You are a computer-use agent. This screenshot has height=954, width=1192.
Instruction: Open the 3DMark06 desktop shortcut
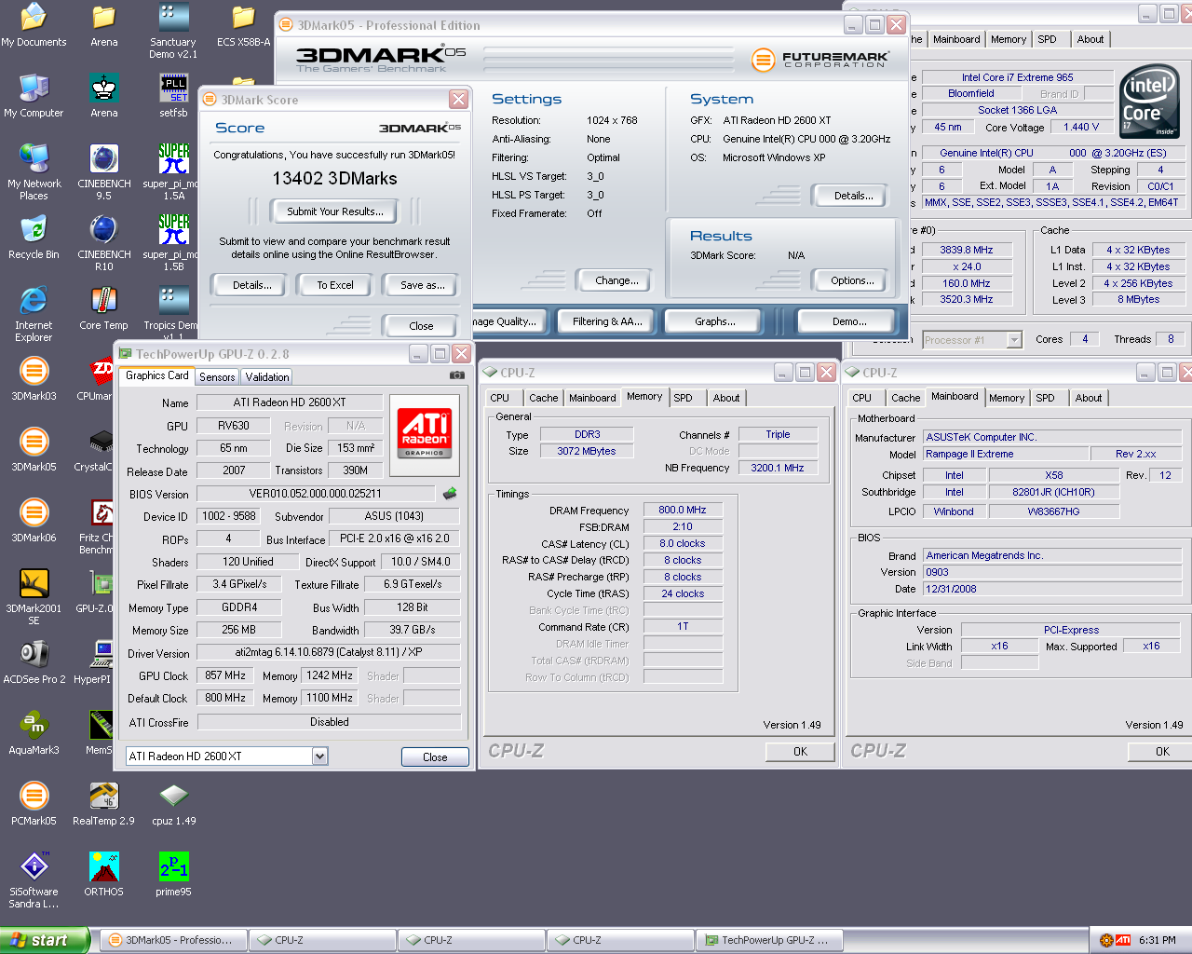pos(34,521)
